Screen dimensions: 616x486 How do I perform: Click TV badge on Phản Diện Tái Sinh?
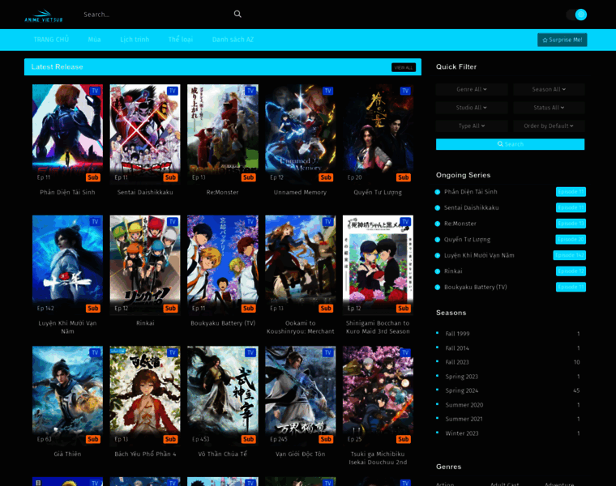(x=95, y=91)
